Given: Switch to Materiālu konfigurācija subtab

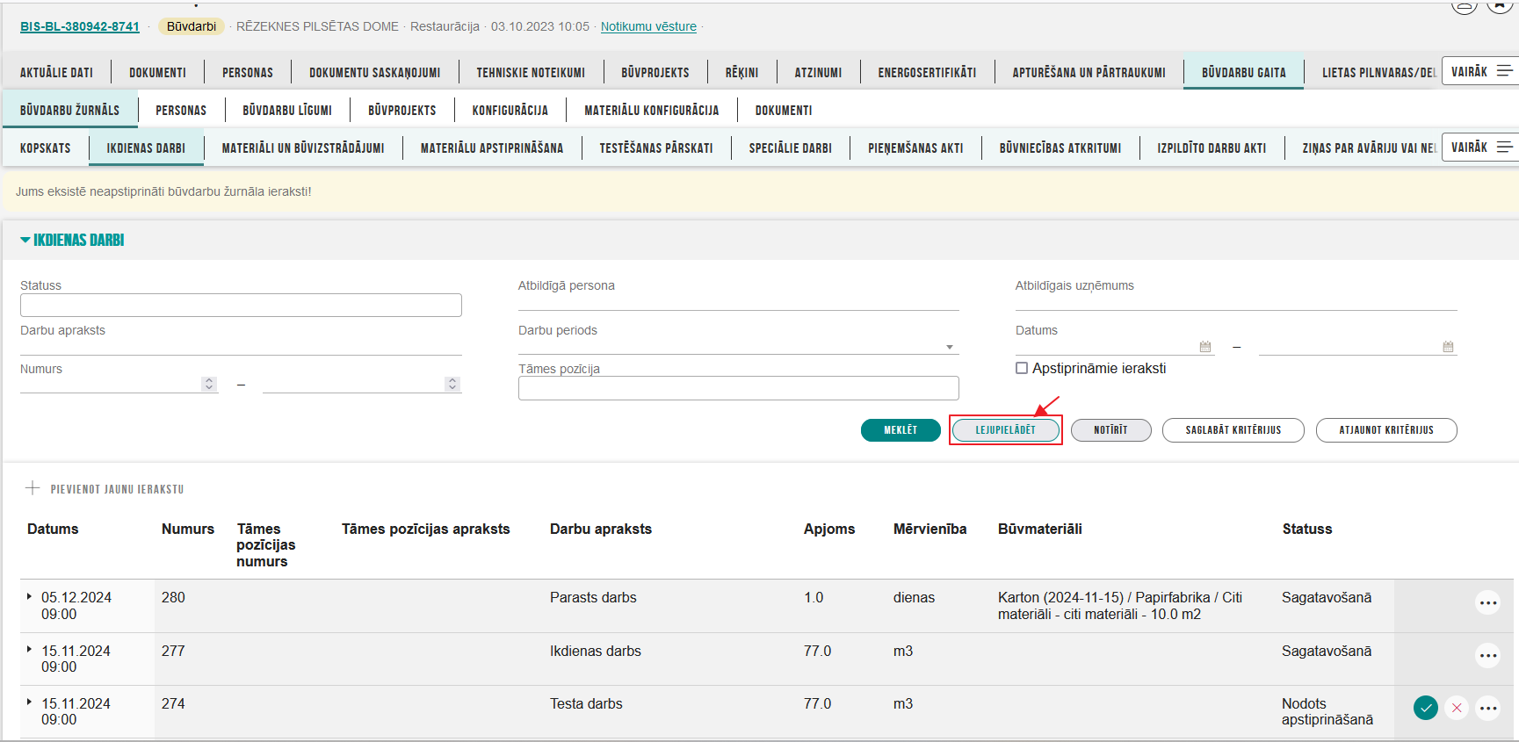Looking at the screenshot, I should (651, 110).
